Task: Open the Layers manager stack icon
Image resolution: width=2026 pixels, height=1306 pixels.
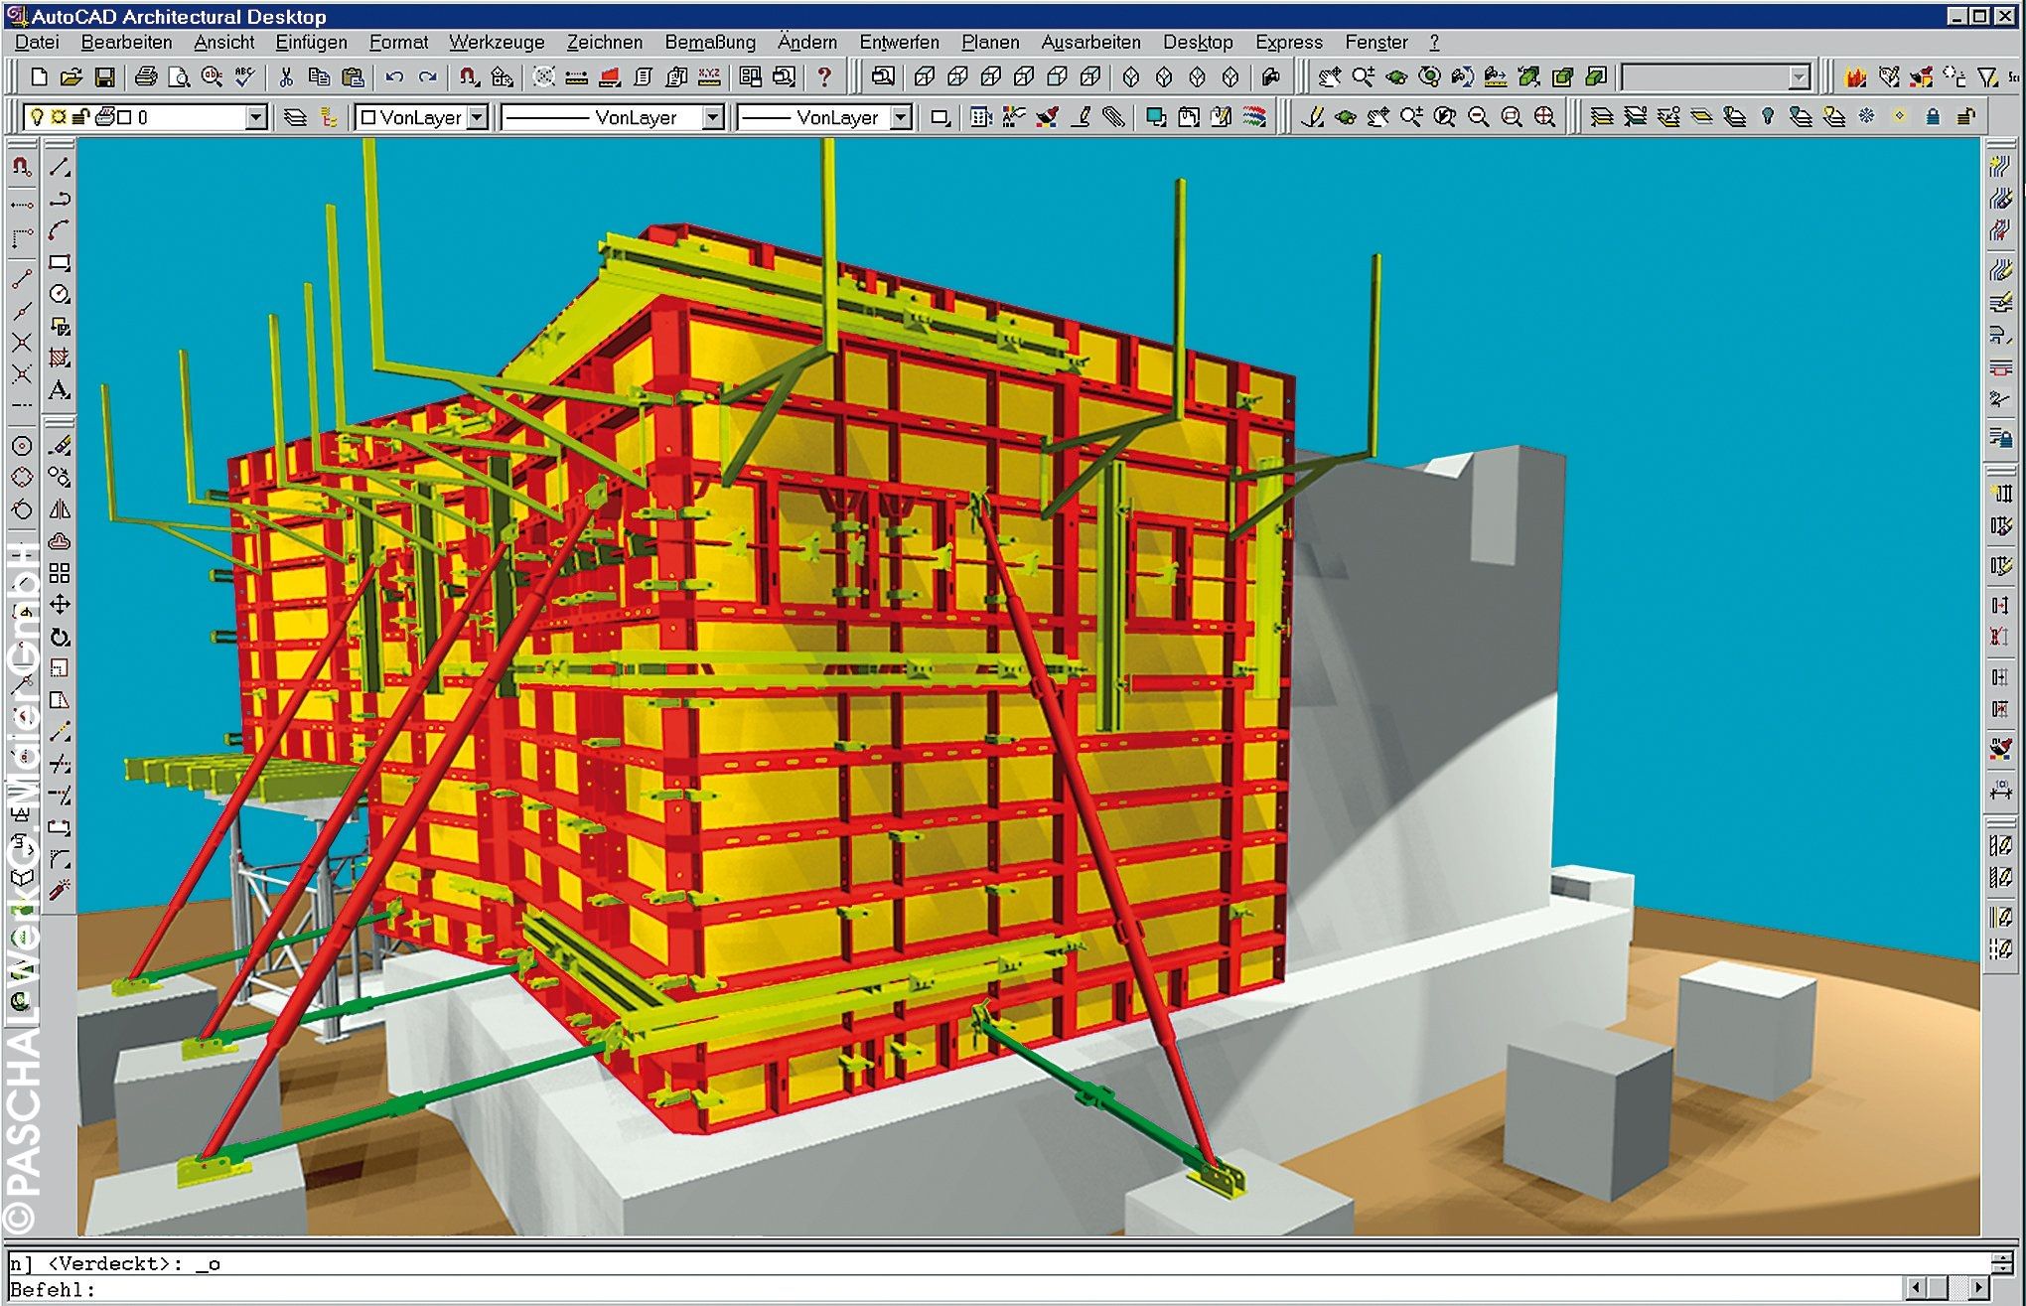Action: pos(295,117)
